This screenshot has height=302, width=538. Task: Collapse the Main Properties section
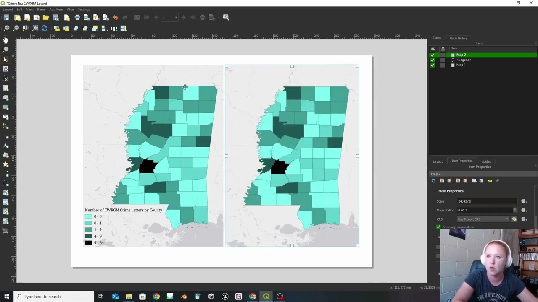pos(435,191)
